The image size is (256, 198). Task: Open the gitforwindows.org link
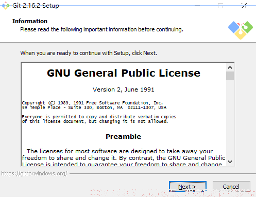pos(34,173)
